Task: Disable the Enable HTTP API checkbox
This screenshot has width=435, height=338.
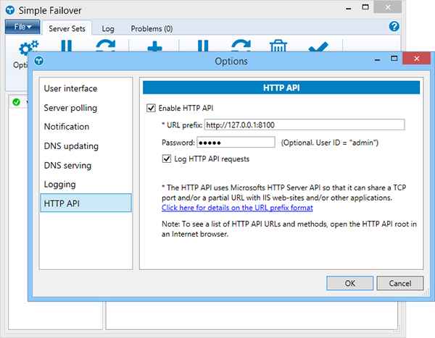Action: click(152, 109)
